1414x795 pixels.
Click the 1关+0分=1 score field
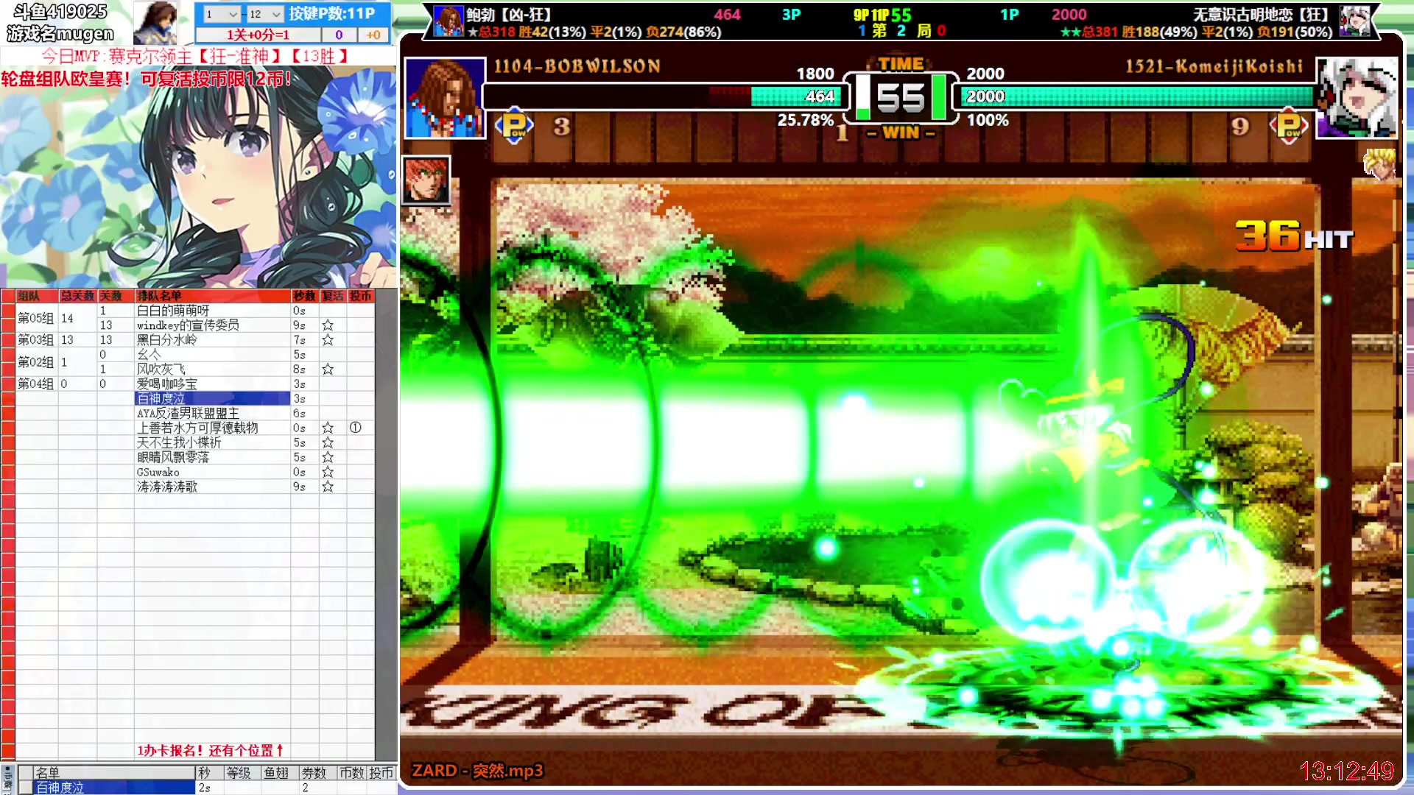point(258,35)
